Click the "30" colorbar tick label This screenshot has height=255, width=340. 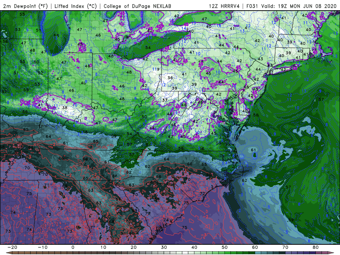click(164, 247)
